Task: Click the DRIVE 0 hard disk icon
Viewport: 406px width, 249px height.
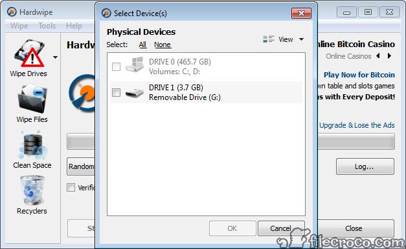Action: point(135,65)
